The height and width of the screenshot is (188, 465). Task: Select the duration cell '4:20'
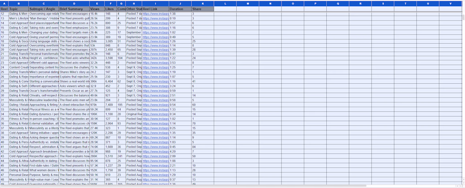(181, 151)
